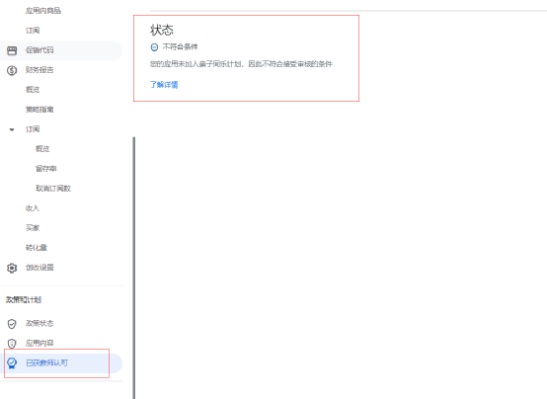Click the 状态 heading
This screenshot has width=547, height=399.
[x=162, y=30]
